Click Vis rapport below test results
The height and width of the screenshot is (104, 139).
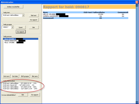(x=35, y=95)
